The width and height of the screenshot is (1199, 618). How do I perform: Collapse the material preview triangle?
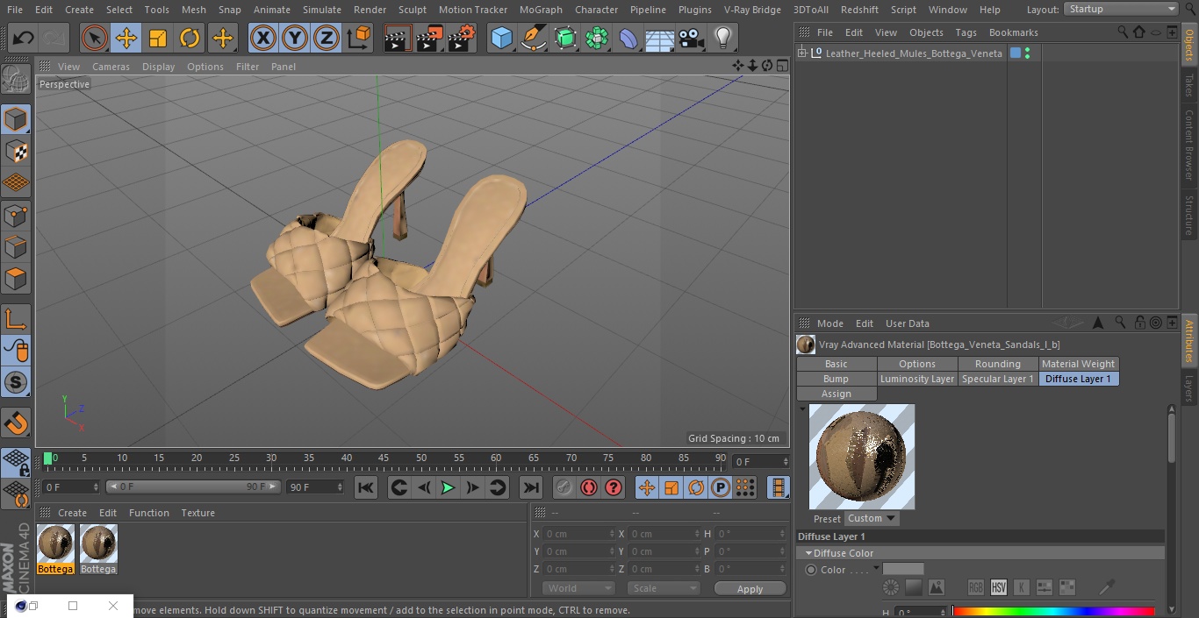801,408
